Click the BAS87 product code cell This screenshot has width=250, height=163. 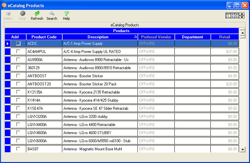click(44, 149)
